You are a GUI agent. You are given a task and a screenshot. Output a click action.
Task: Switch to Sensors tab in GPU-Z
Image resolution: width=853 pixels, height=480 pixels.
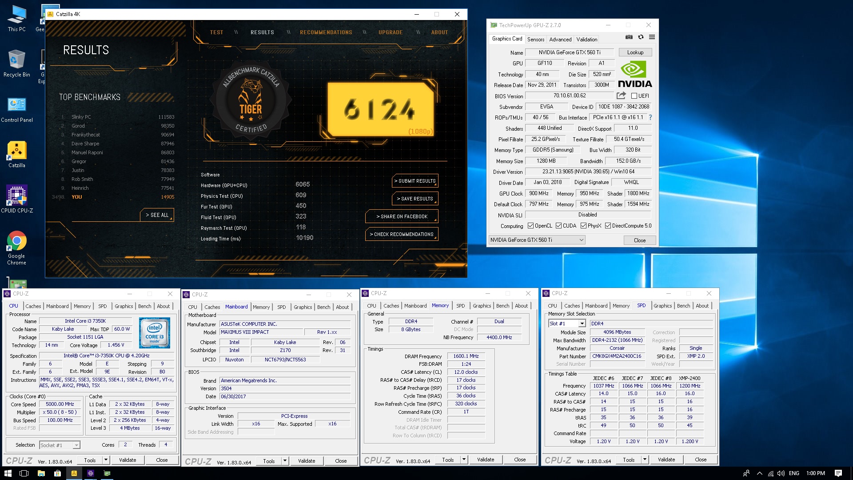pyautogui.click(x=535, y=39)
